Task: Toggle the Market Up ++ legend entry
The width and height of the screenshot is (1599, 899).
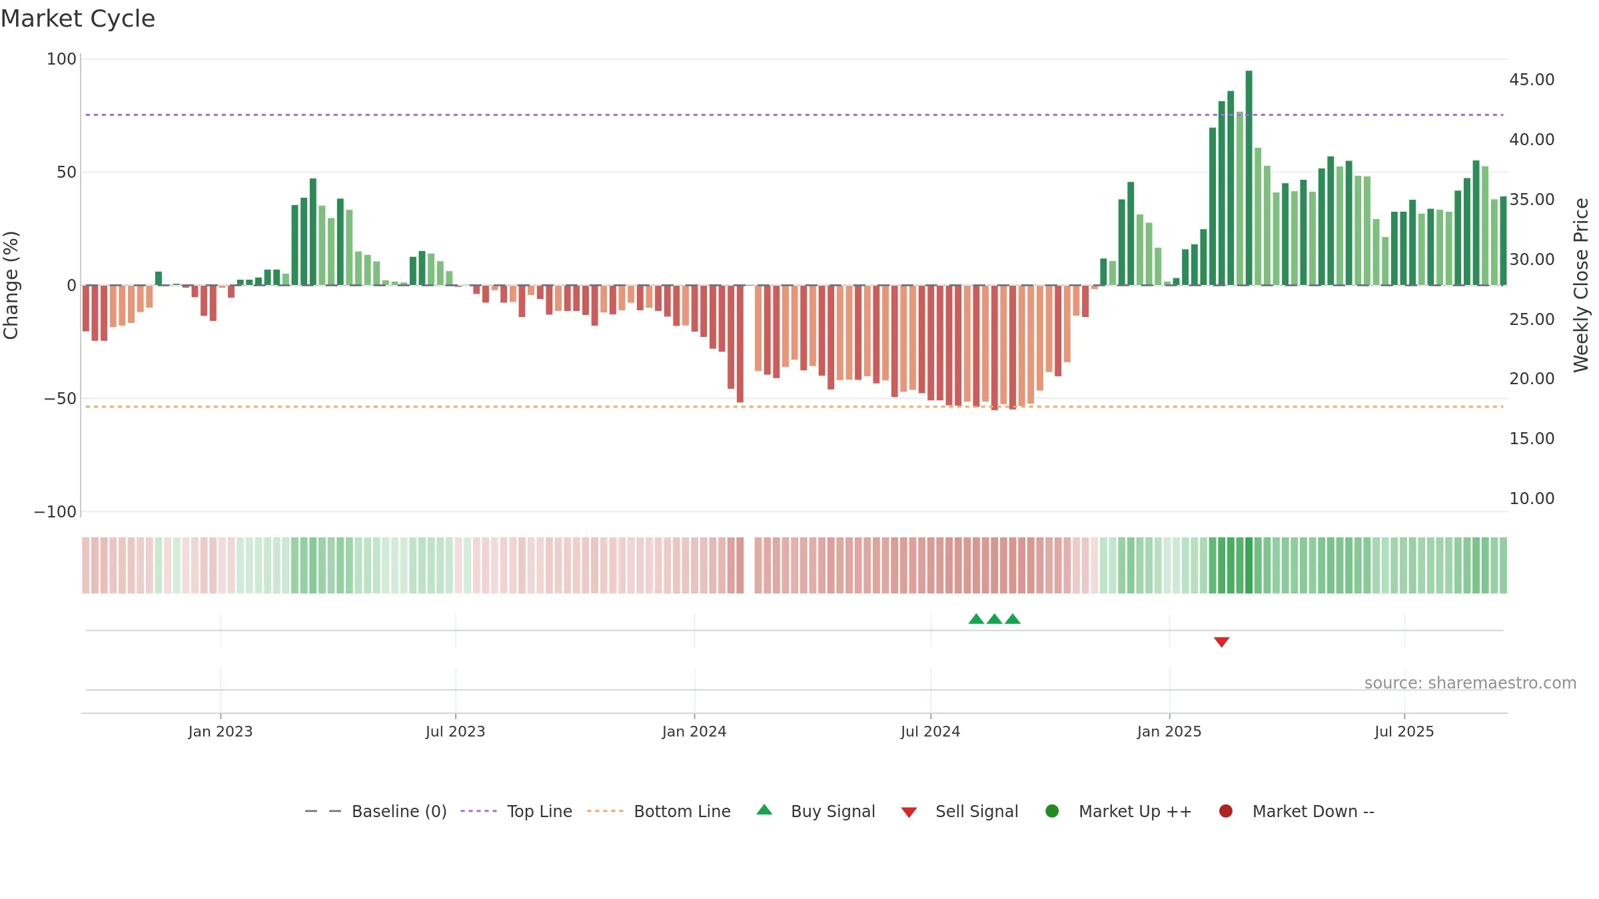Action: click(x=1119, y=811)
